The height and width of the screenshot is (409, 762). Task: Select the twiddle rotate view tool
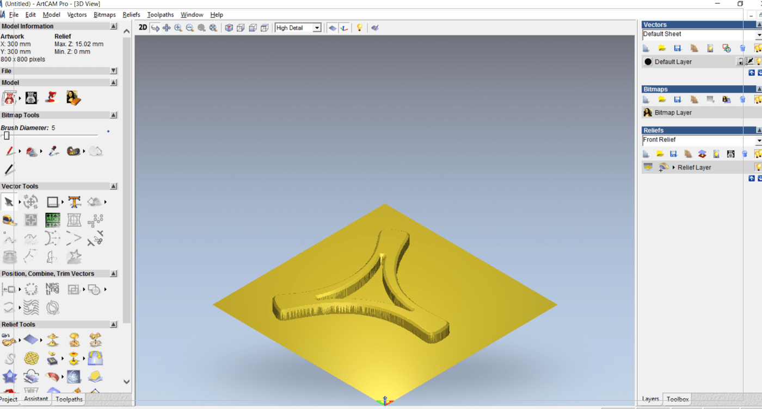pyautogui.click(x=155, y=28)
